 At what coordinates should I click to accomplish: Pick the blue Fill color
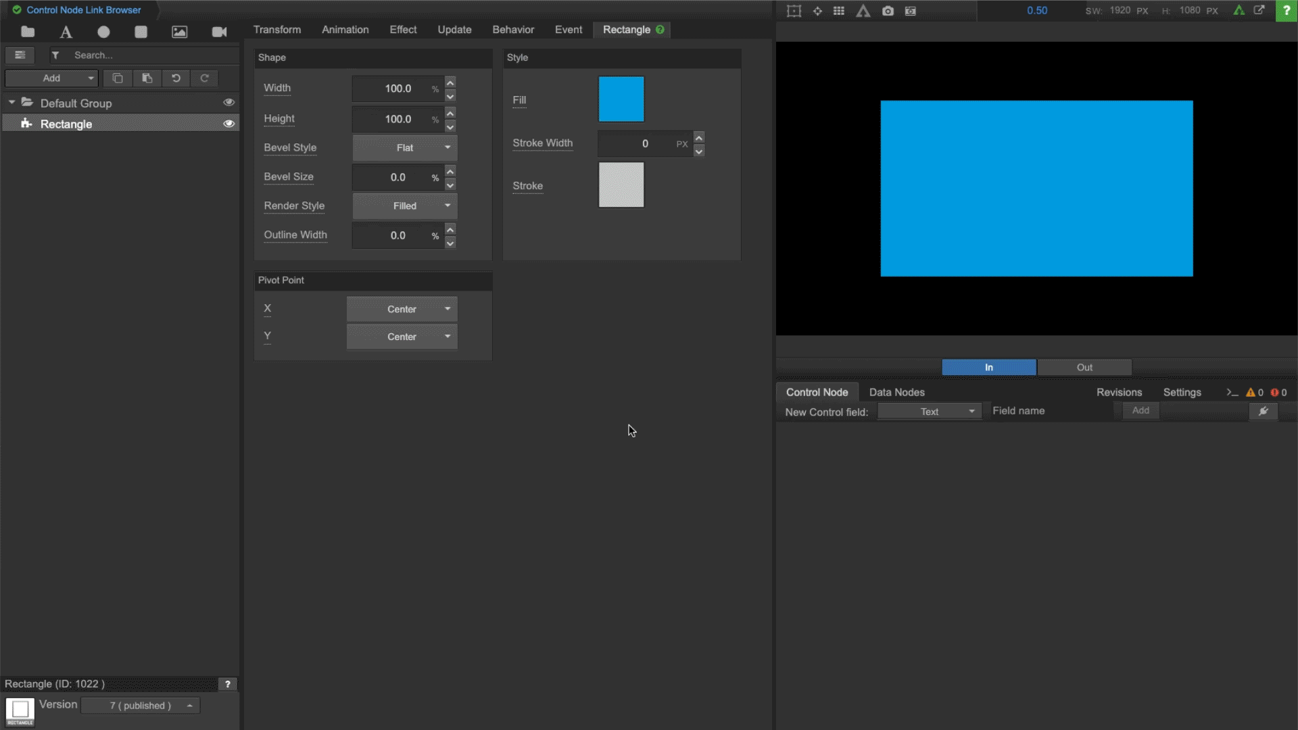[621, 99]
